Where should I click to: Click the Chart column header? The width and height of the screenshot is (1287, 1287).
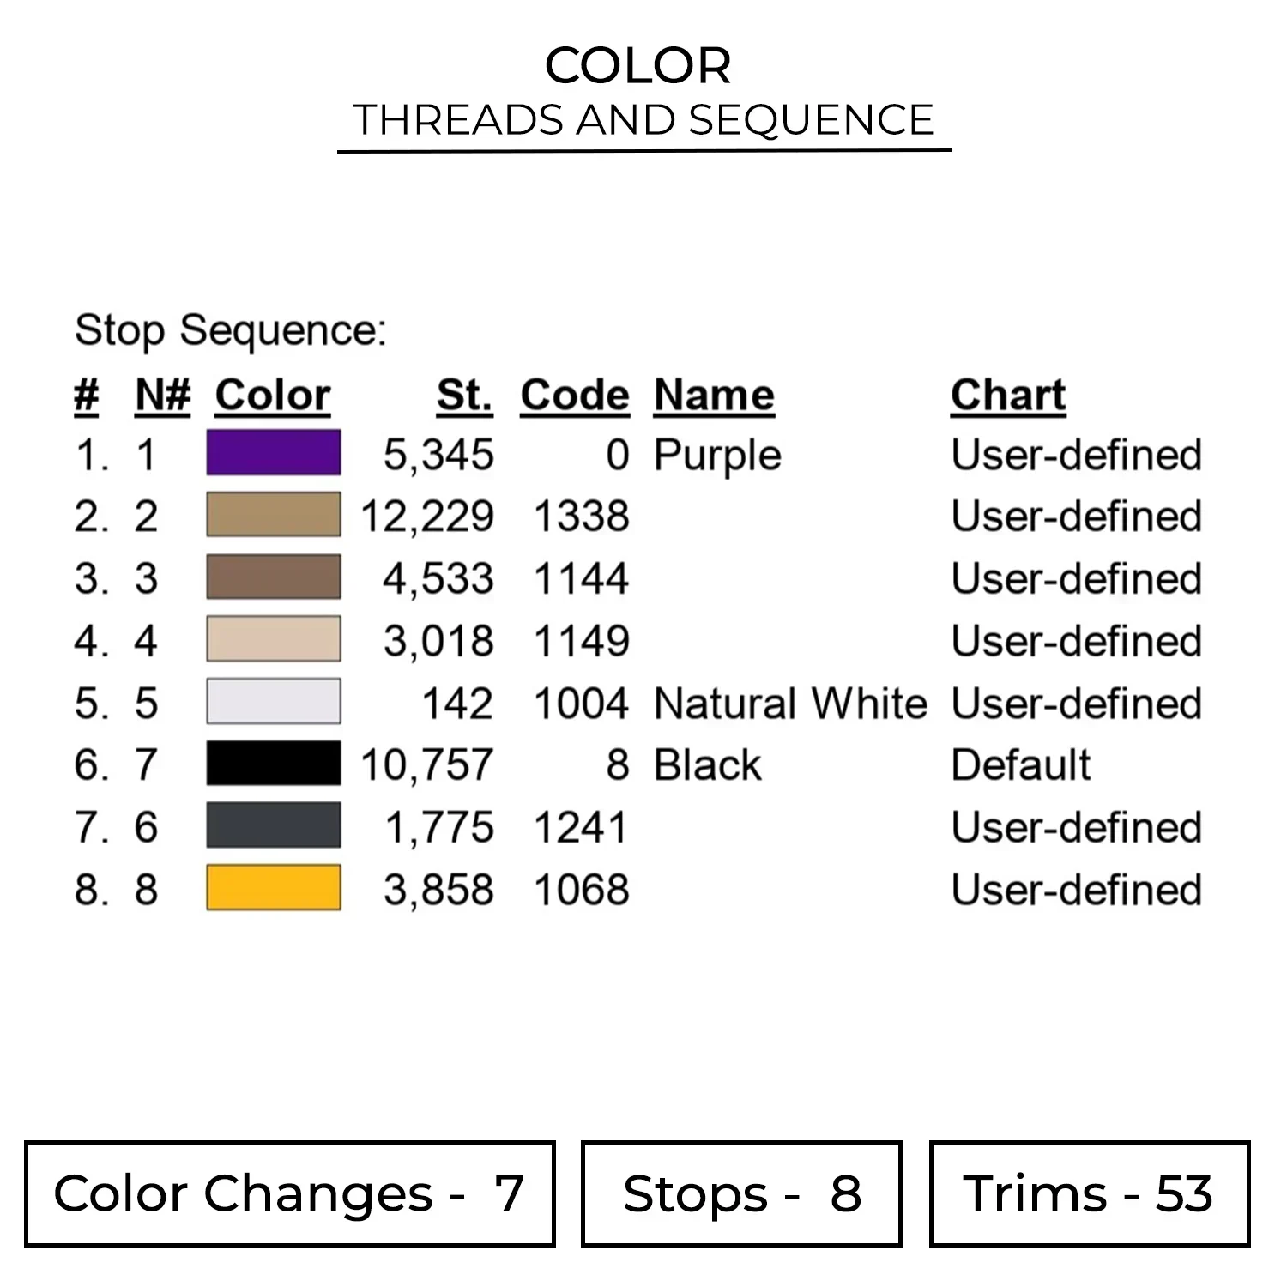click(1008, 396)
